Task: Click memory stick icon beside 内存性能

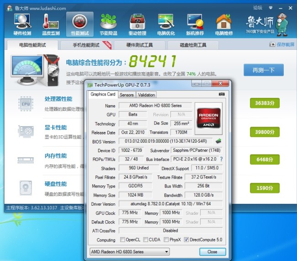Action: pyautogui.click(x=26, y=160)
